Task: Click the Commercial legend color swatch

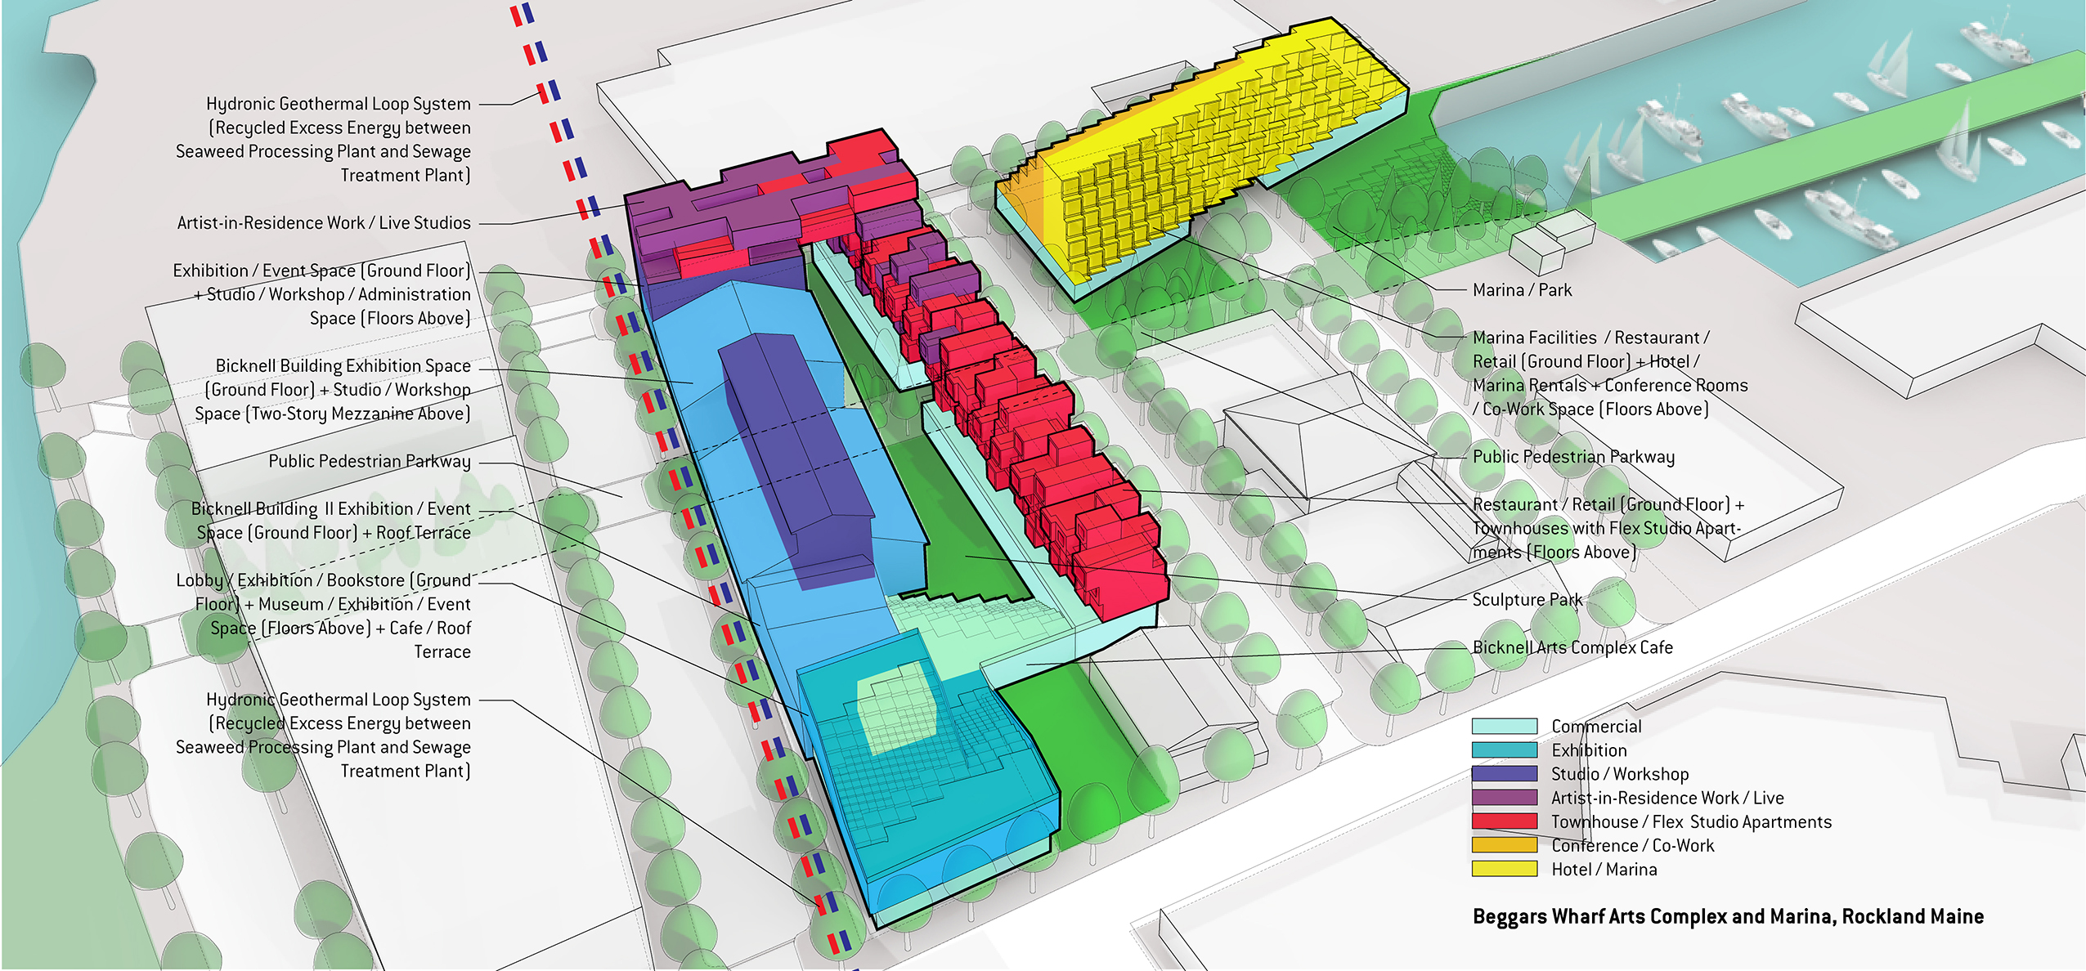Action: tap(1504, 726)
